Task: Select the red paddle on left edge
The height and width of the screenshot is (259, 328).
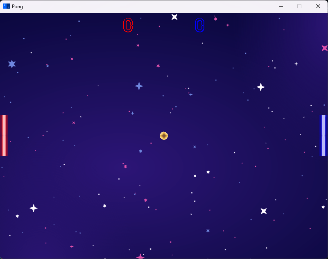Action: 4,135
